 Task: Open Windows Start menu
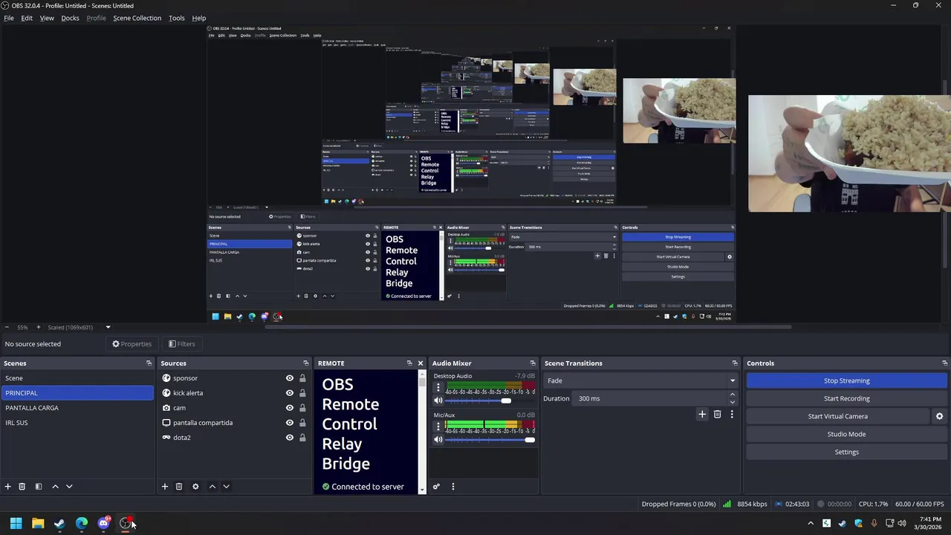[16, 523]
